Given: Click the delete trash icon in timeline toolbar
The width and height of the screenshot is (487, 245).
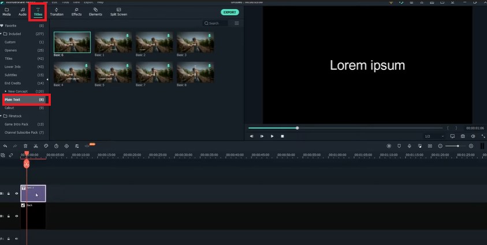Looking at the screenshot, I should tap(25, 146).
